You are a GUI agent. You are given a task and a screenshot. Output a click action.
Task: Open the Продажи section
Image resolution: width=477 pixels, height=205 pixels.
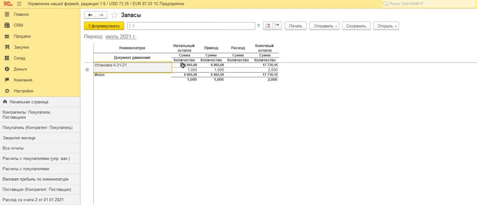coord(22,36)
